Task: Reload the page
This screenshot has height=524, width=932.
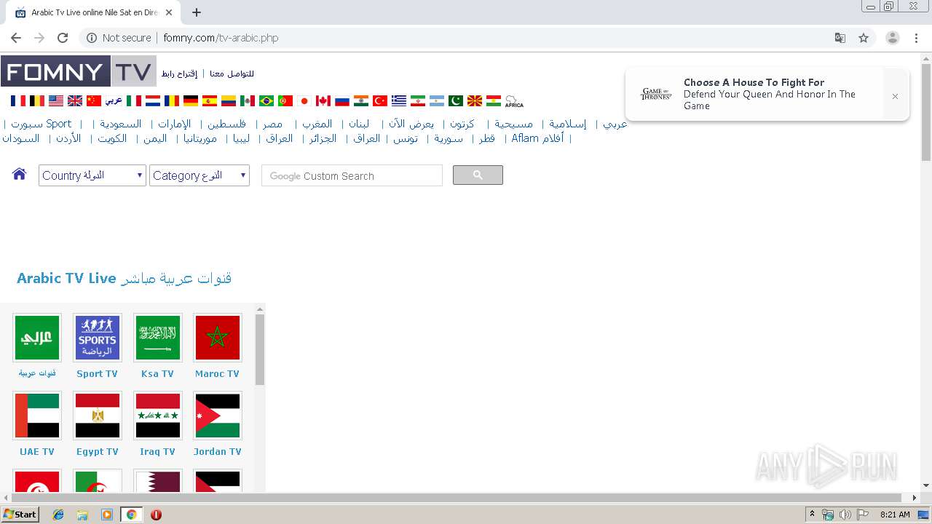Action: pos(63,38)
